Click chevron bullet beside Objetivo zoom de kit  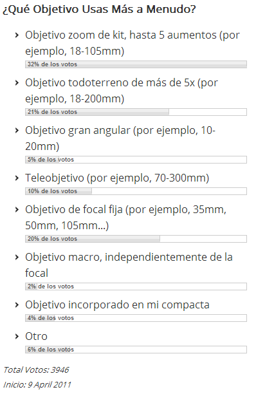click(17, 35)
